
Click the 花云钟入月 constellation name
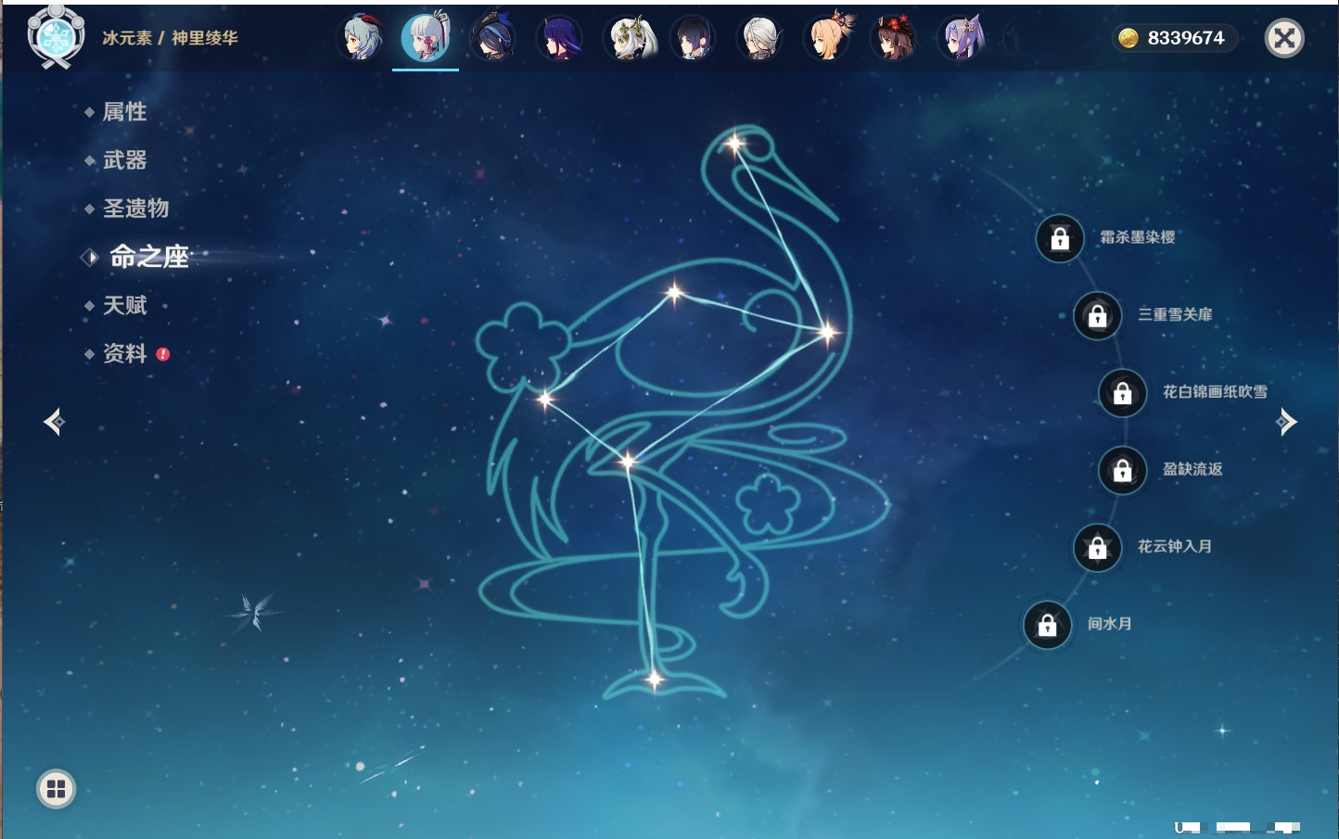pos(1175,546)
